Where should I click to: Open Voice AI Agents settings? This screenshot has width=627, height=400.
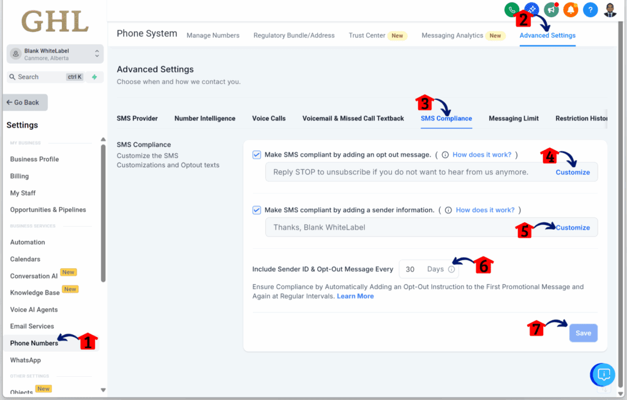[34, 309]
